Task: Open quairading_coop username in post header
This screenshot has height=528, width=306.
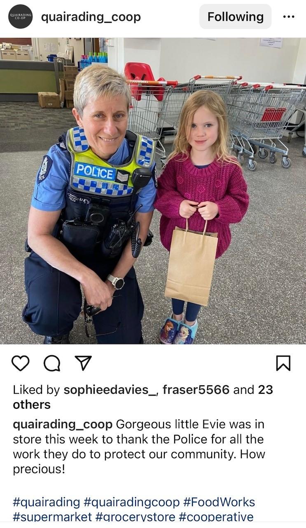Action: [x=91, y=17]
